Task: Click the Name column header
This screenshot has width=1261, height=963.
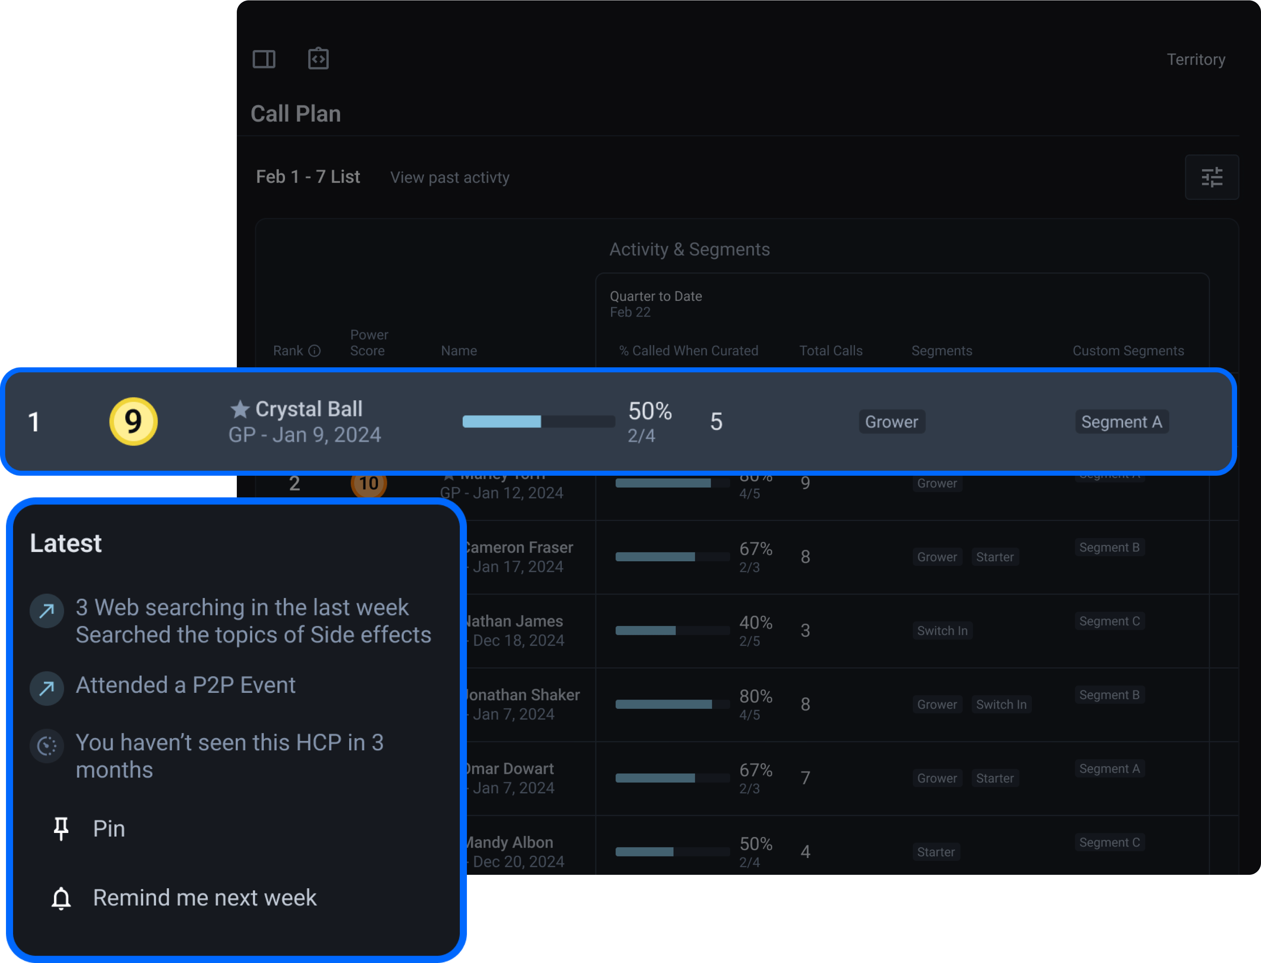Action: [x=458, y=351]
